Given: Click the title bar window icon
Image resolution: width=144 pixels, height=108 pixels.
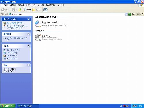Looking at the screenshot, I should tap(1, 2).
